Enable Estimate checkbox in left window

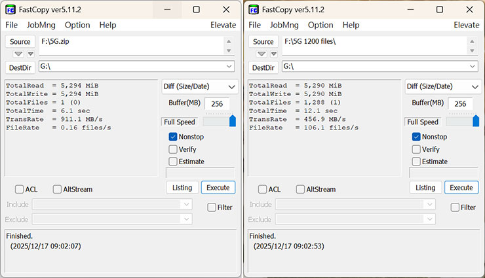tap(173, 162)
